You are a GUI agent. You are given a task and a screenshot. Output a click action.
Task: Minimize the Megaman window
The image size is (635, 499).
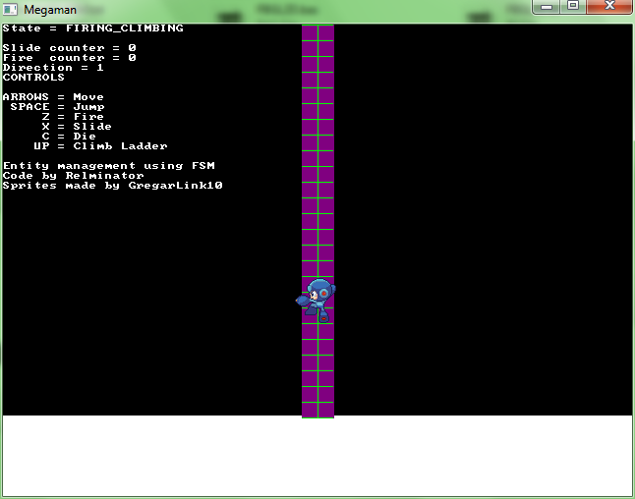tap(546, 7)
